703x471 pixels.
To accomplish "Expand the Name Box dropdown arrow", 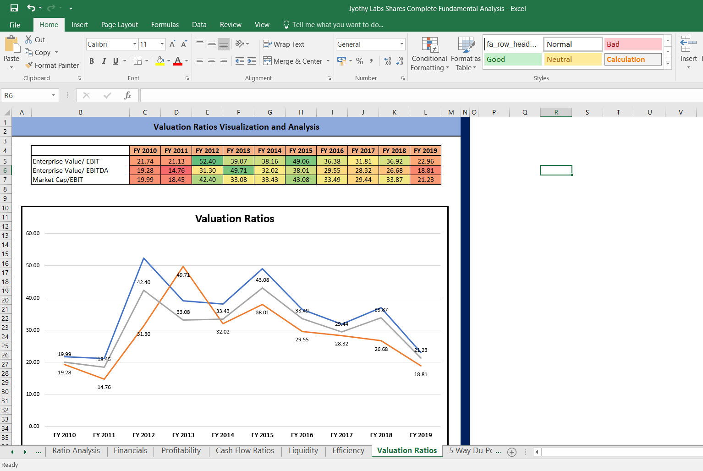I will click(54, 95).
